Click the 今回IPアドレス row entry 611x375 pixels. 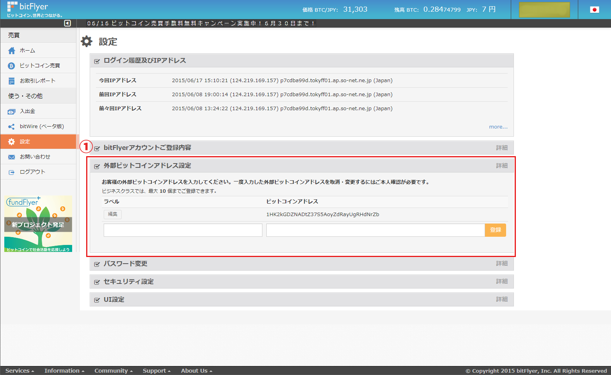click(301, 81)
